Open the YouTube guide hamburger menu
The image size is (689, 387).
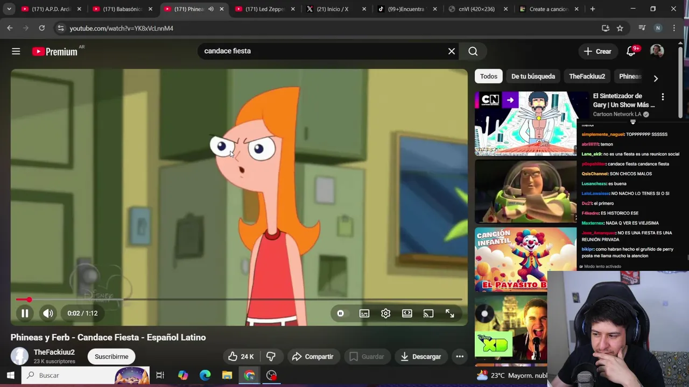point(16,51)
